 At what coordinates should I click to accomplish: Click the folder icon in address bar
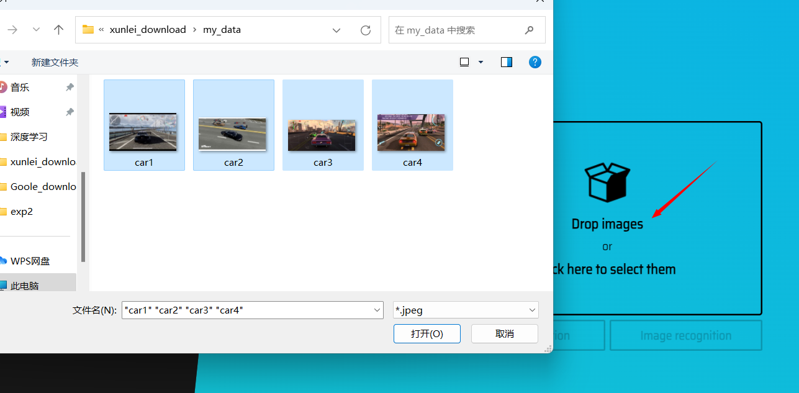pyautogui.click(x=88, y=29)
